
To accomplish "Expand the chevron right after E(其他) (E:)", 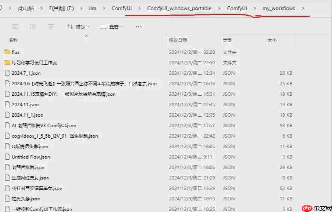I will pyautogui.click(x=82, y=9).
